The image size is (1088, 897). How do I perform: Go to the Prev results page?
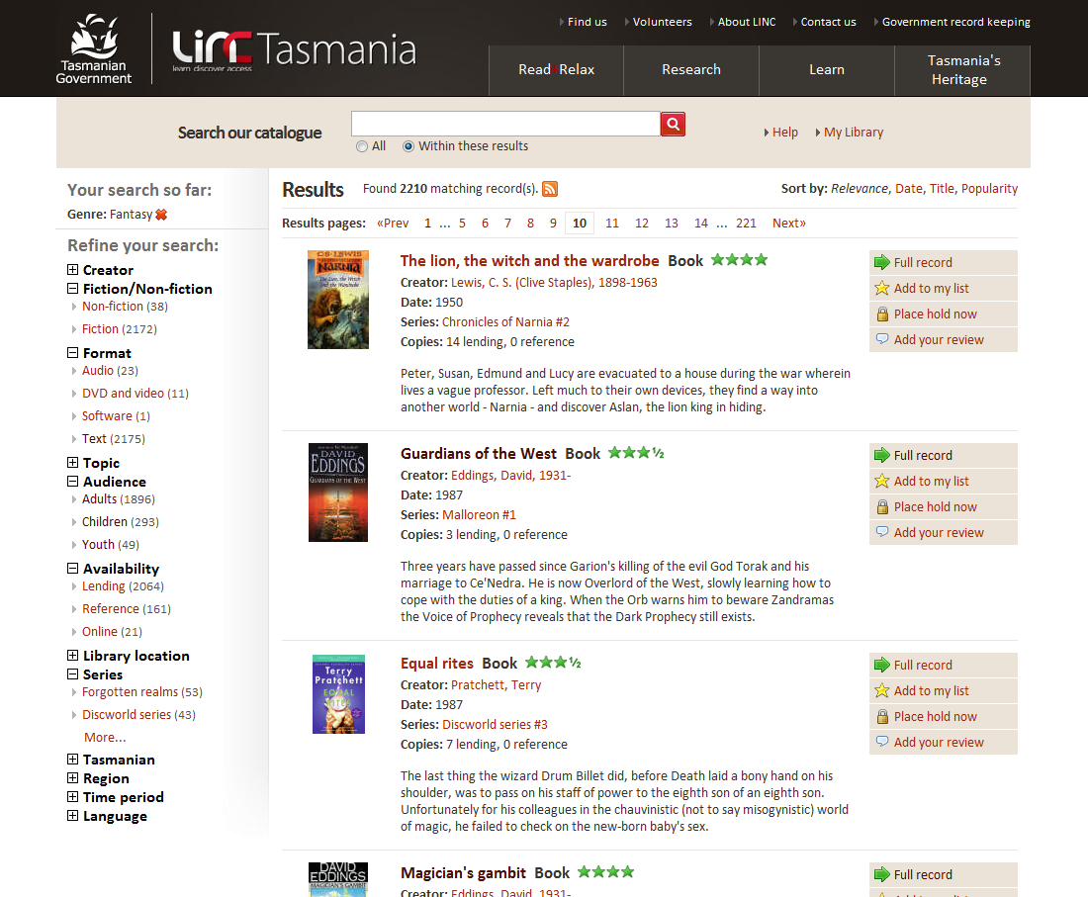(393, 223)
